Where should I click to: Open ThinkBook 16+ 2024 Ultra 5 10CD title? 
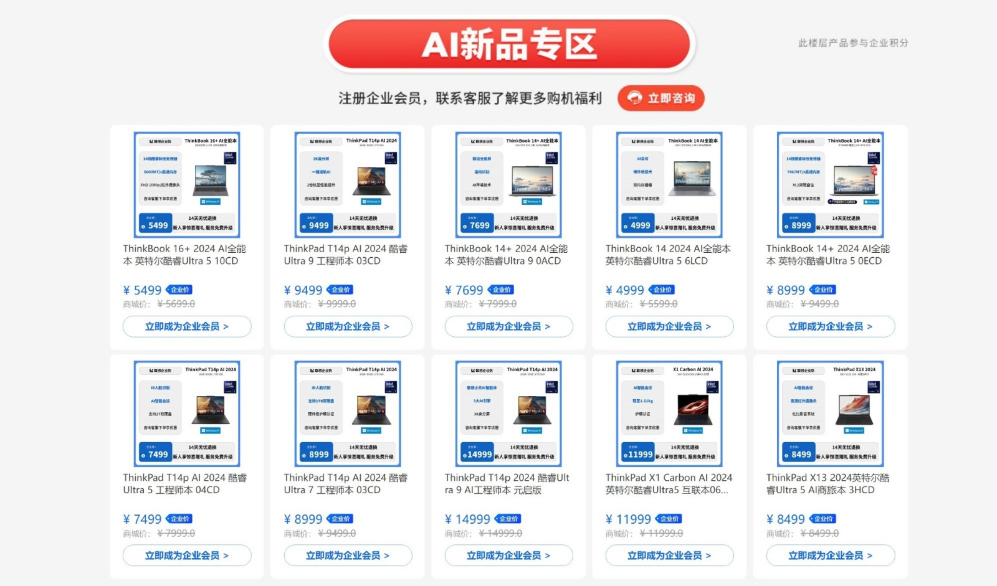click(184, 255)
